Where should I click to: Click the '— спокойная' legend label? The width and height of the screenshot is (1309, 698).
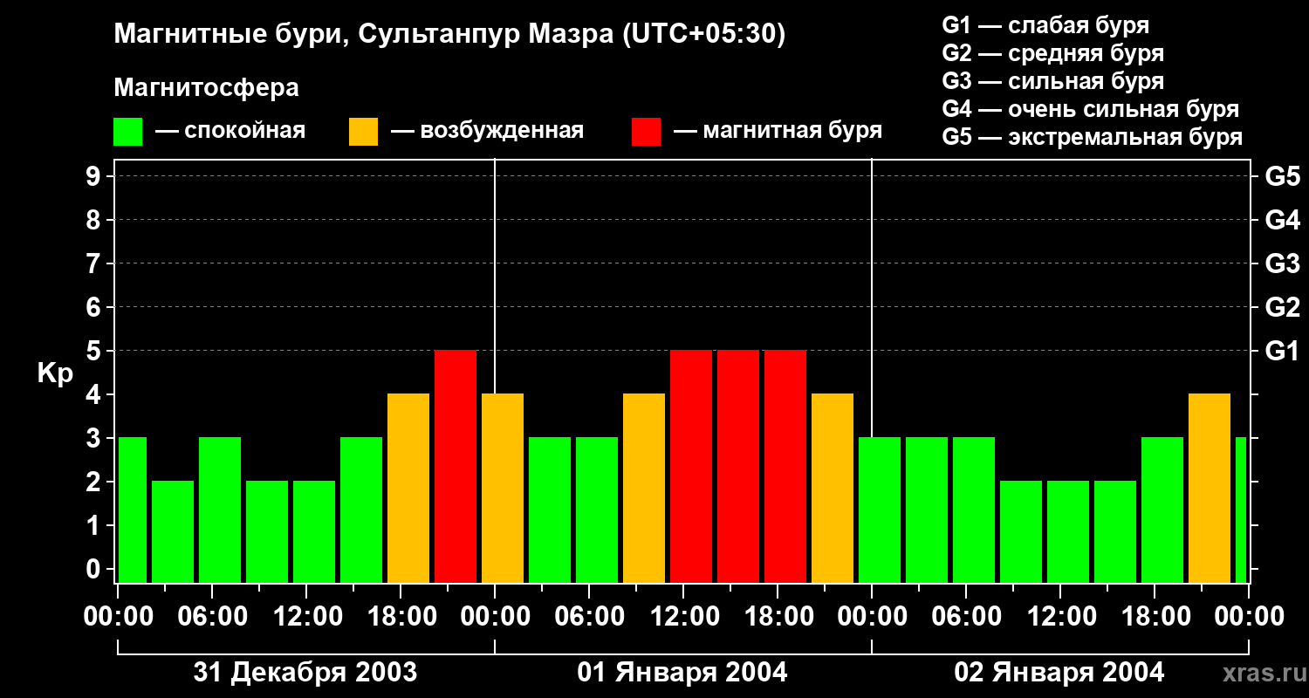pyautogui.click(x=230, y=131)
